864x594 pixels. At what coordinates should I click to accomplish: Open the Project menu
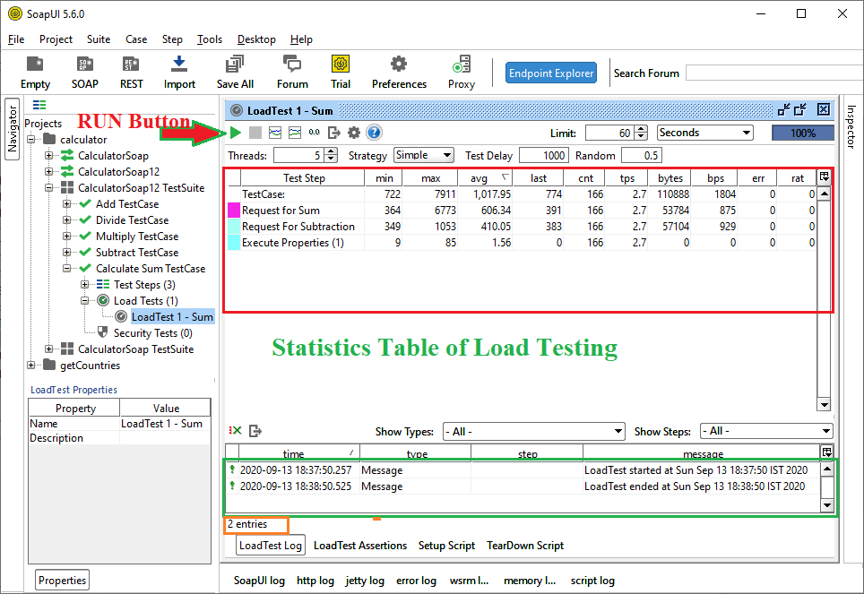tap(56, 39)
